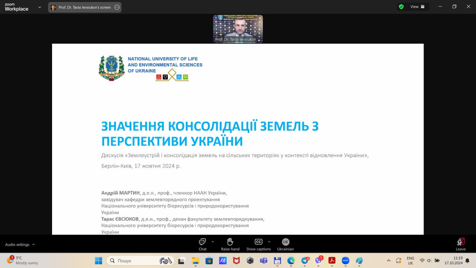Open the volume control in tray
Screen dimensions: 476x268
429,261
